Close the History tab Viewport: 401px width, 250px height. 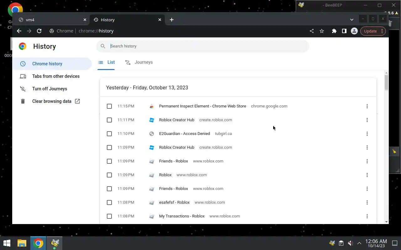click(160, 20)
